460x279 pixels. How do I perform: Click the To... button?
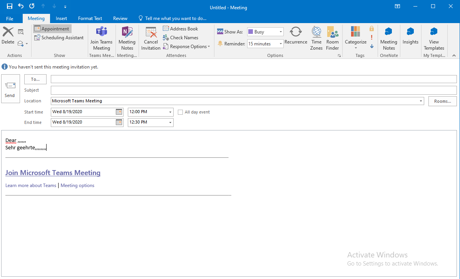click(35, 79)
